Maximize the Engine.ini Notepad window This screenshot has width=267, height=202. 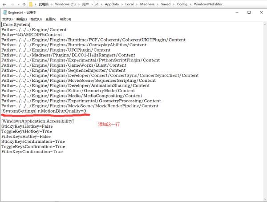pyautogui.click(x=249, y=12)
